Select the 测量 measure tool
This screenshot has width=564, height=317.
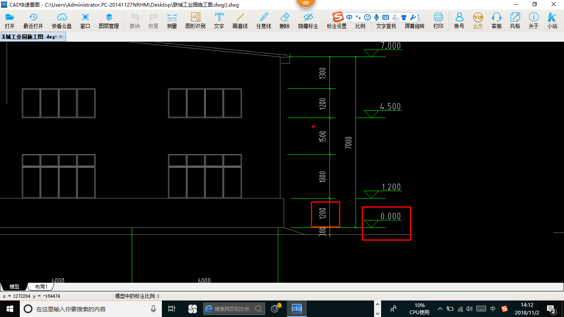pyautogui.click(x=172, y=21)
